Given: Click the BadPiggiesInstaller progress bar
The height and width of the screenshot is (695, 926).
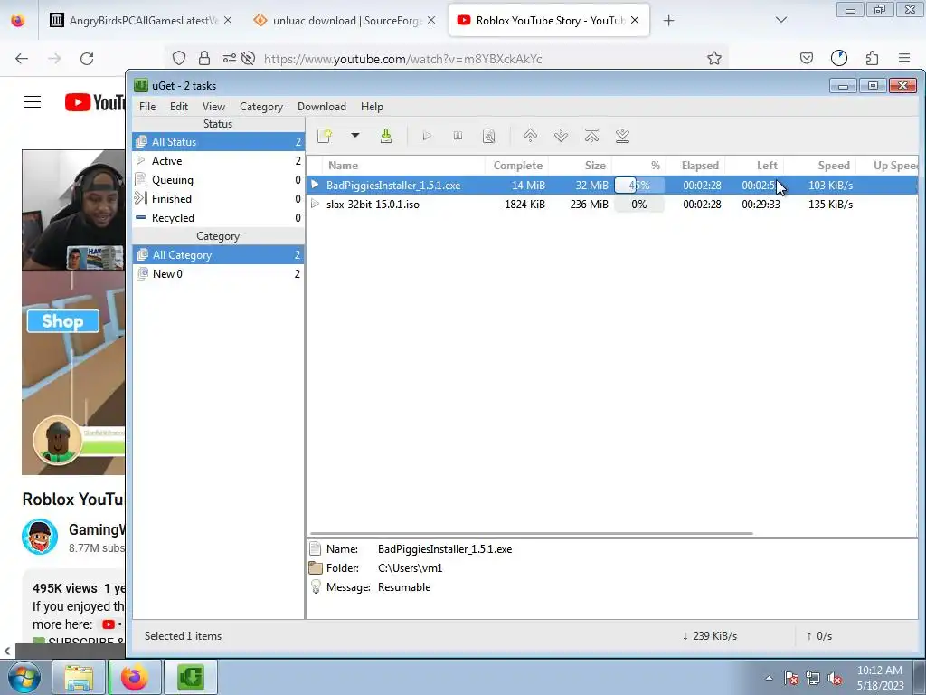Looking at the screenshot, I should pos(639,185).
